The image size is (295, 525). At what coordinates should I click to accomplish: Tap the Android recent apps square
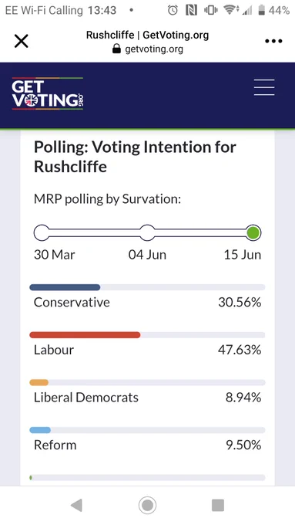click(x=218, y=505)
